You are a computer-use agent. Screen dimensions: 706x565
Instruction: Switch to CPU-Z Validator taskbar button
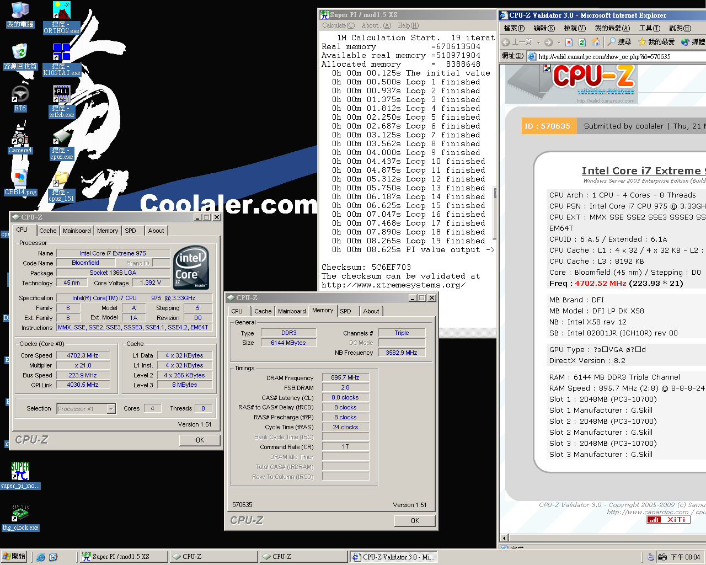click(x=394, y=557)
